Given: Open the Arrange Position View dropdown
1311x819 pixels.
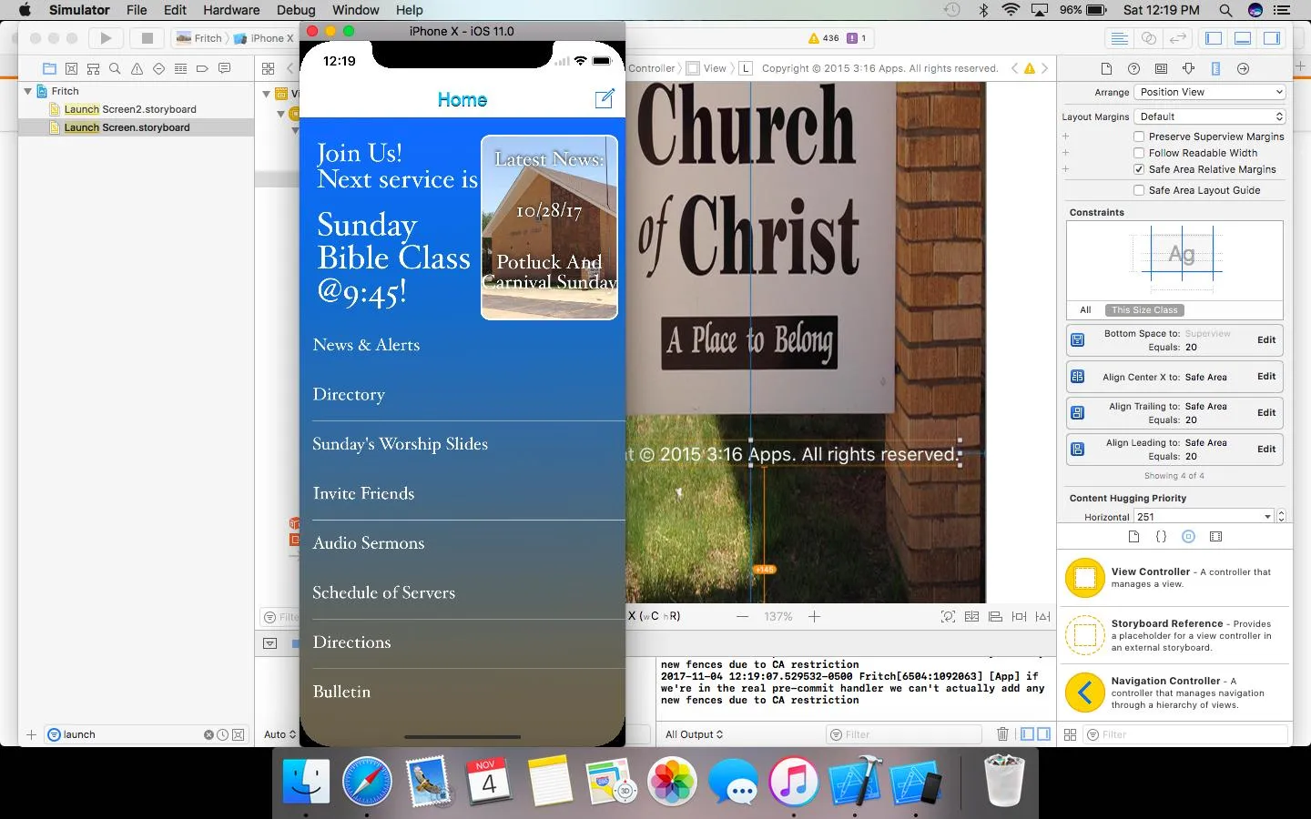Looking at the screenshot, I should tap(1210, 92).
